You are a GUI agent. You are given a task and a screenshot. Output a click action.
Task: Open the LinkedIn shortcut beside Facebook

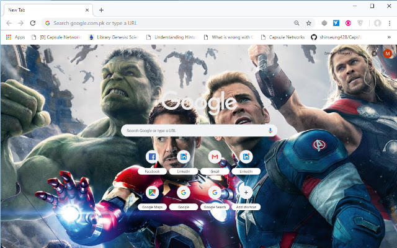point(184,162)
